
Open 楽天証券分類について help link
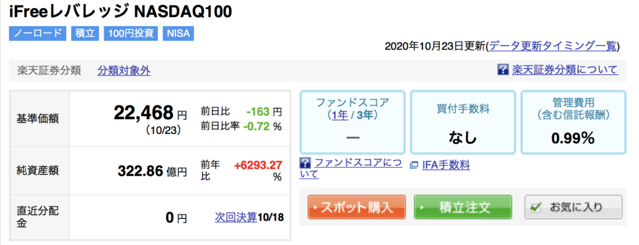[565, 70]
